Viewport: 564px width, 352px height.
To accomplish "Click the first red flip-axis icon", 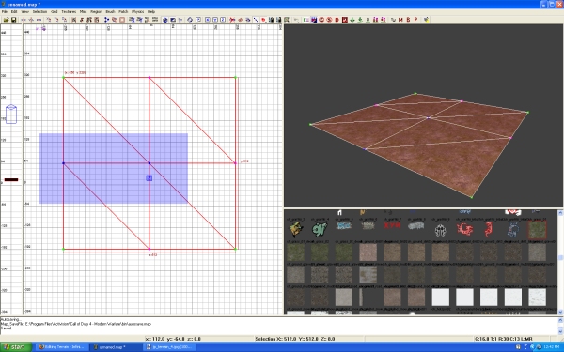I will (x=23, y=20).
